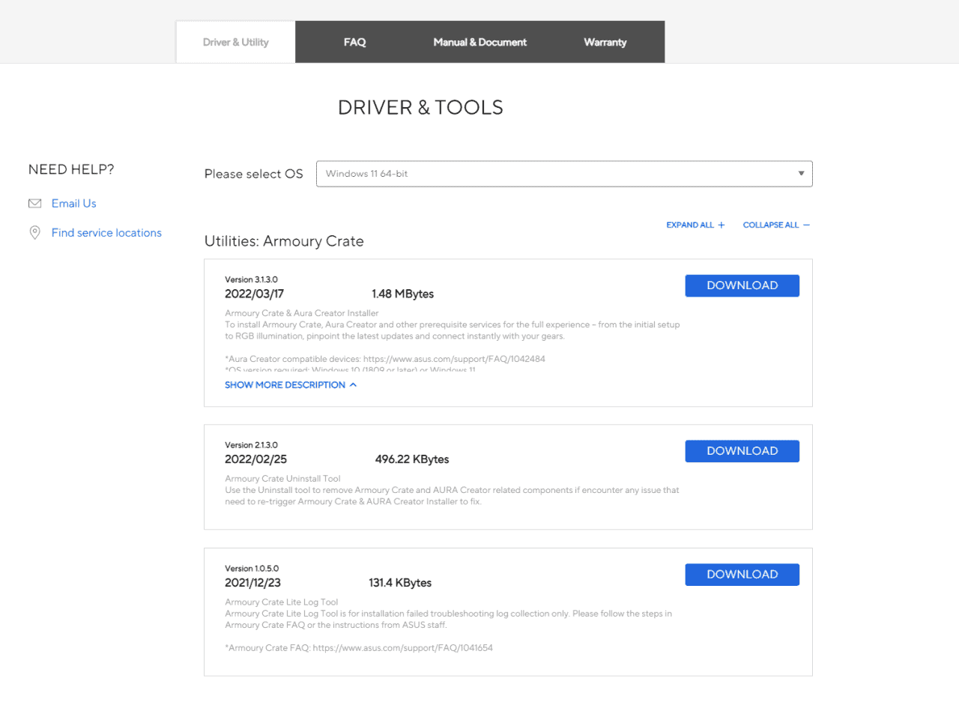Image resolution: width=959 pixels, height=708 pixels.
Task: Open the Find service locations link
Action: click(106, 233)
